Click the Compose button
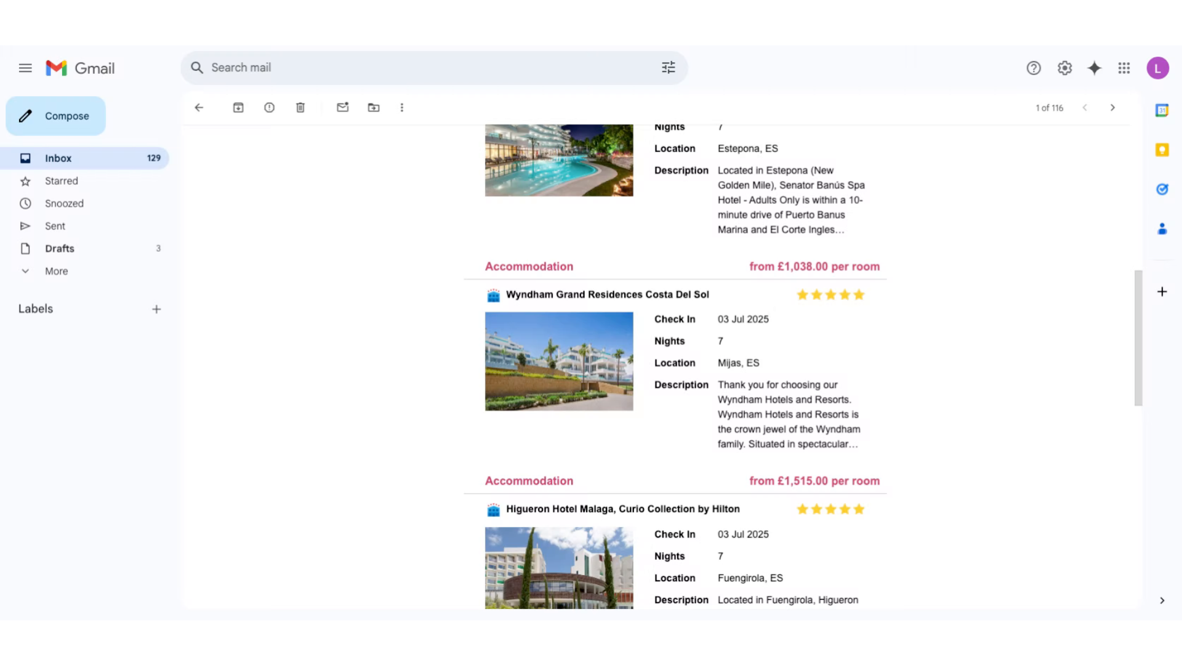 (x=56, y=116)
